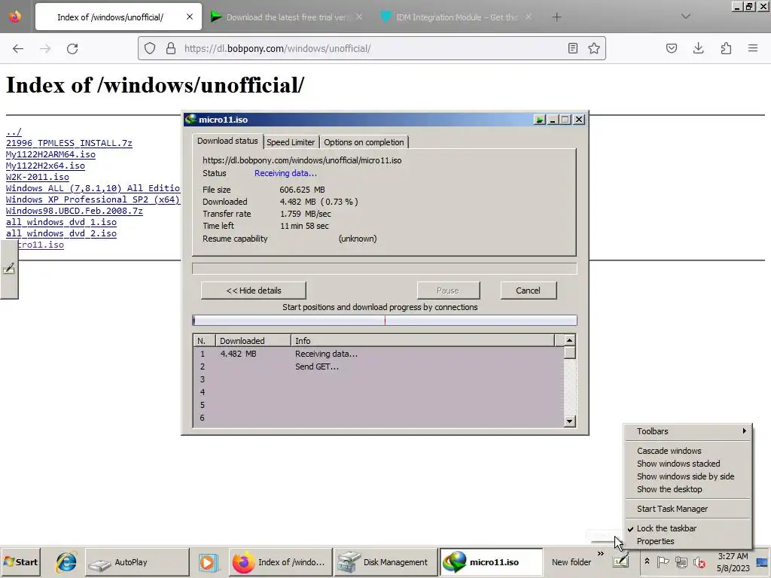This screenshot has width=771, height=578.
Task: Open the Options on completion tab
Action: (364, 142)
